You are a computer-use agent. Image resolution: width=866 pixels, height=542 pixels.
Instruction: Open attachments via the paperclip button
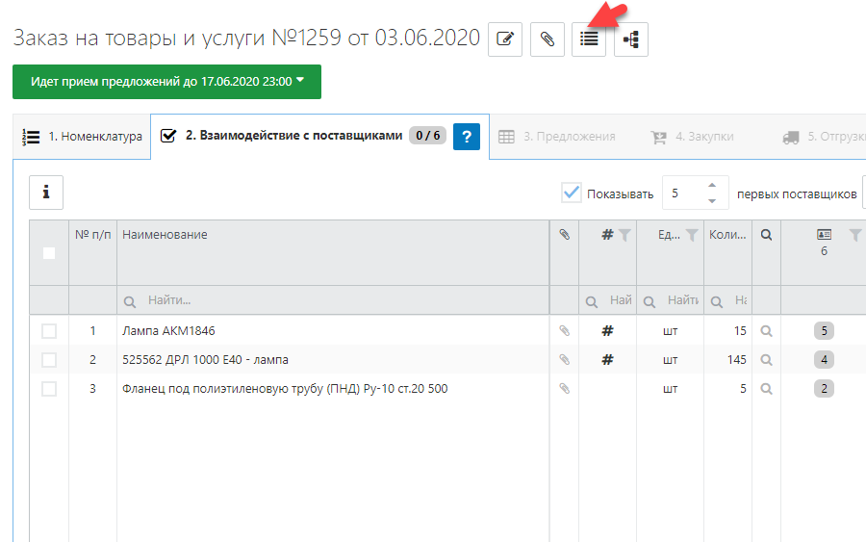tap(547, 39)
